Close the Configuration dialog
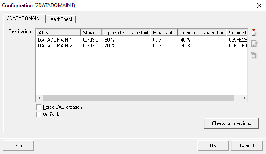Screen dimensions: 266x154 [x=259, y=5]
